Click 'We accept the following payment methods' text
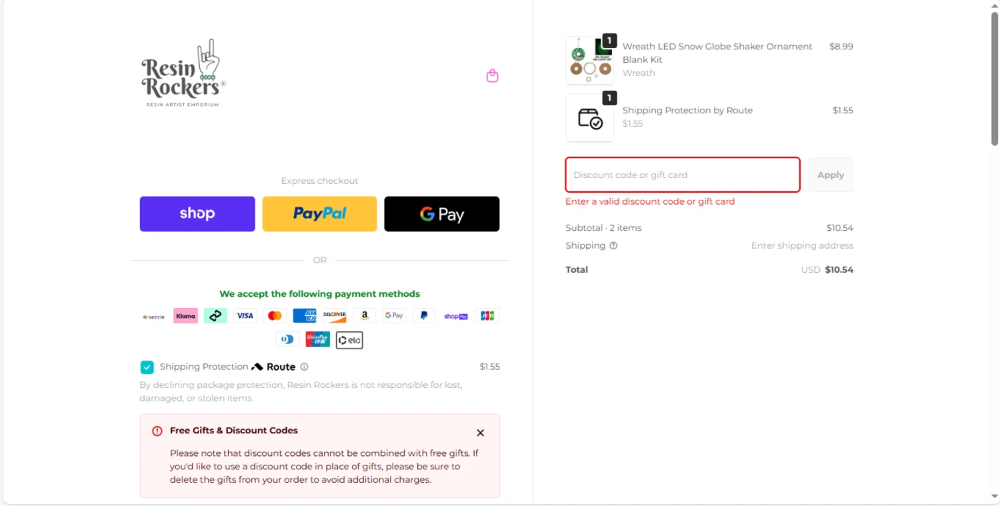The image size is (1000, 506). click(x=320, y=294)
